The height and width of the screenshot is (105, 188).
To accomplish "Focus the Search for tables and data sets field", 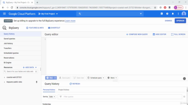I will point(21,71).
